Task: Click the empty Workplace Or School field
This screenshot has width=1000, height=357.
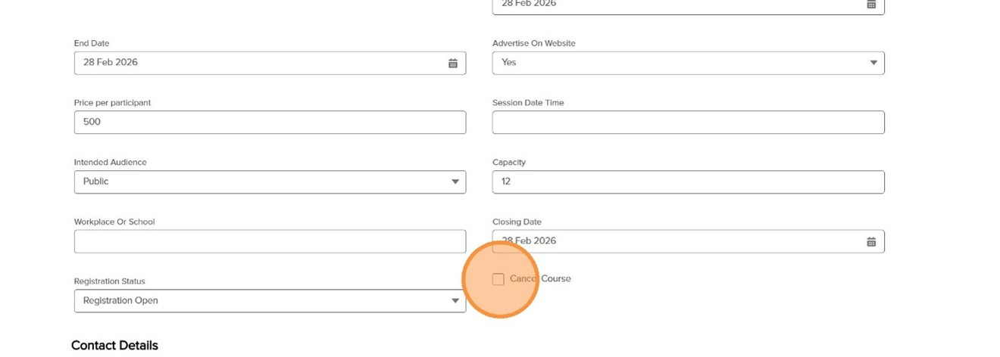Action: coord(269,242)
